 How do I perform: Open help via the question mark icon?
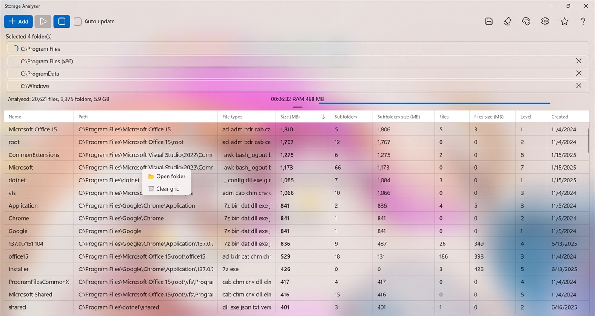(583, 21)
